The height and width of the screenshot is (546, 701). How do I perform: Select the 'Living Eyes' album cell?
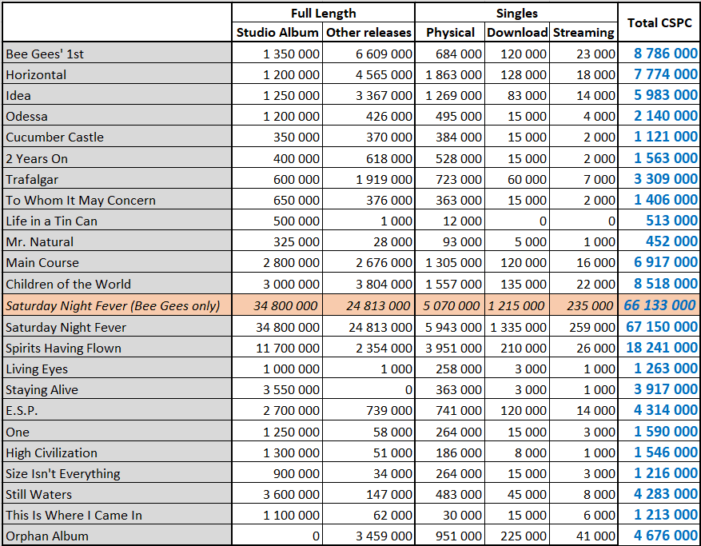pyautogui.click(x=117, y=369)
